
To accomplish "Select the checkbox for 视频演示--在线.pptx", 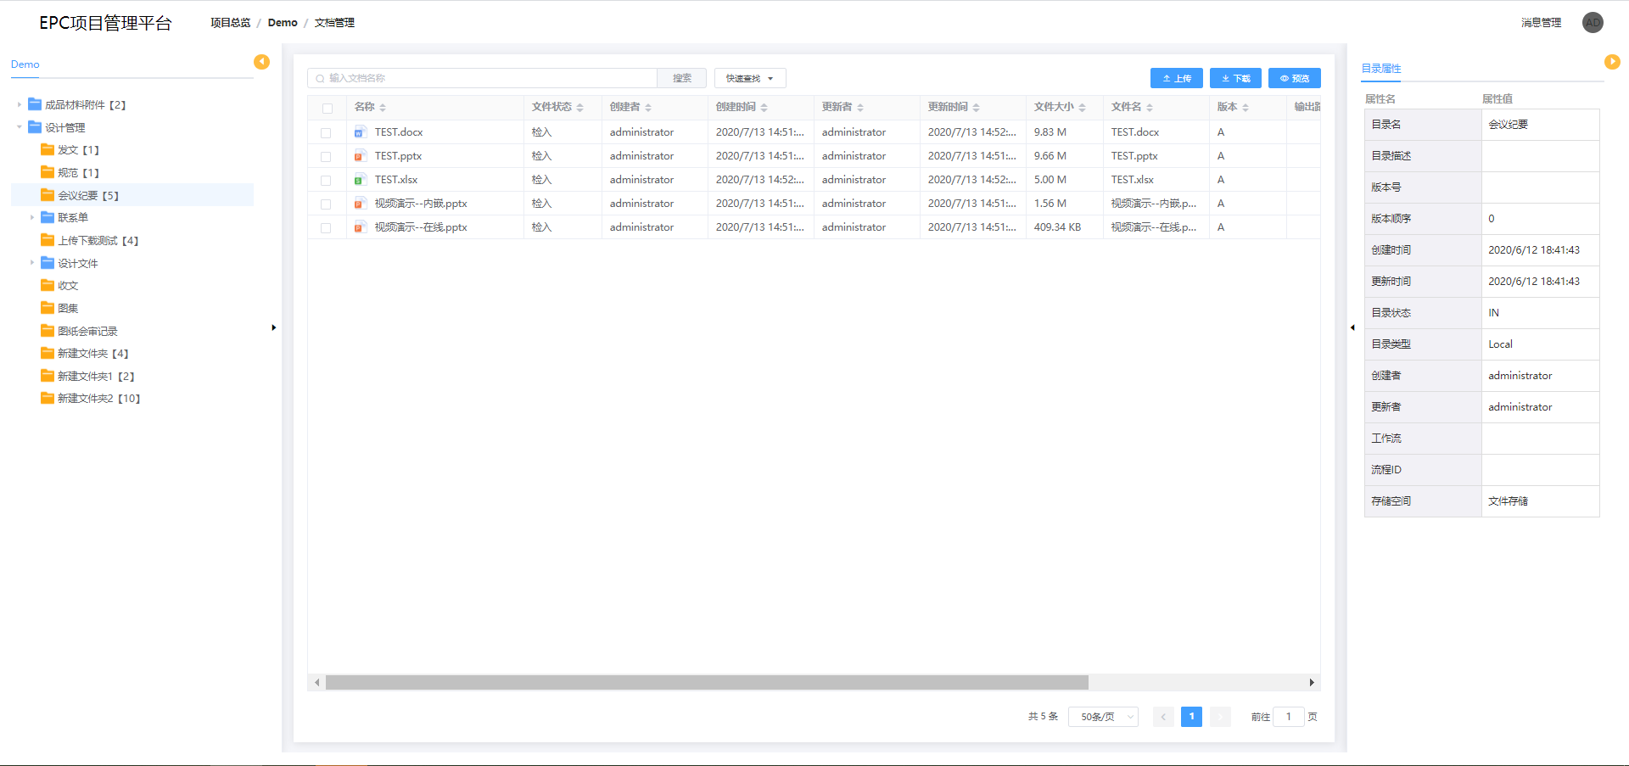I will 326,228.
